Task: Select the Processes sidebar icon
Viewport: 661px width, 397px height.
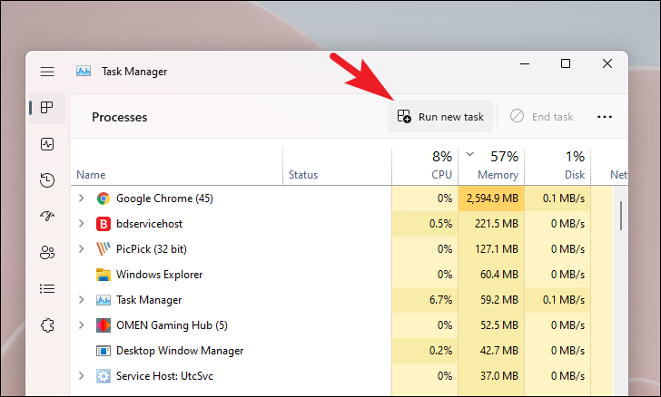Action: (47, 108)
